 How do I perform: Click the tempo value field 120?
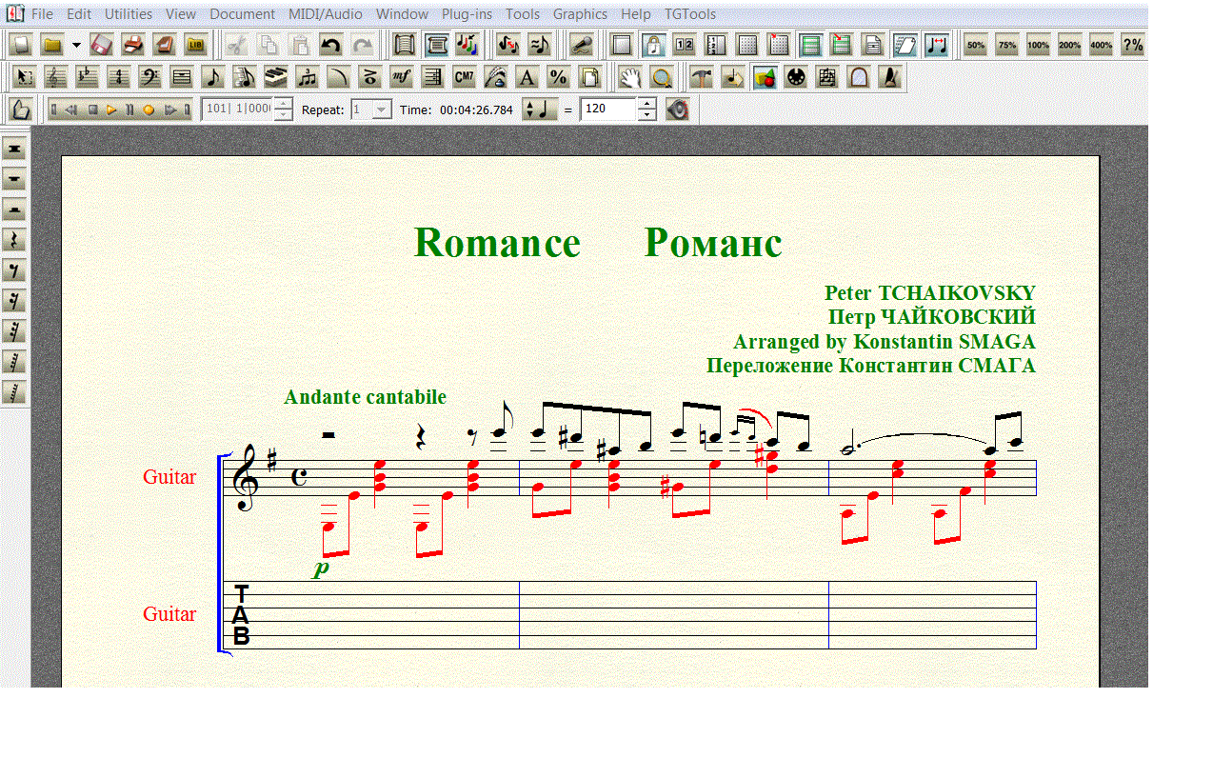[607, 110]
